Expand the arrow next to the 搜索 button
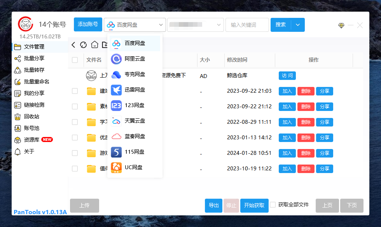 coord(298,24)
